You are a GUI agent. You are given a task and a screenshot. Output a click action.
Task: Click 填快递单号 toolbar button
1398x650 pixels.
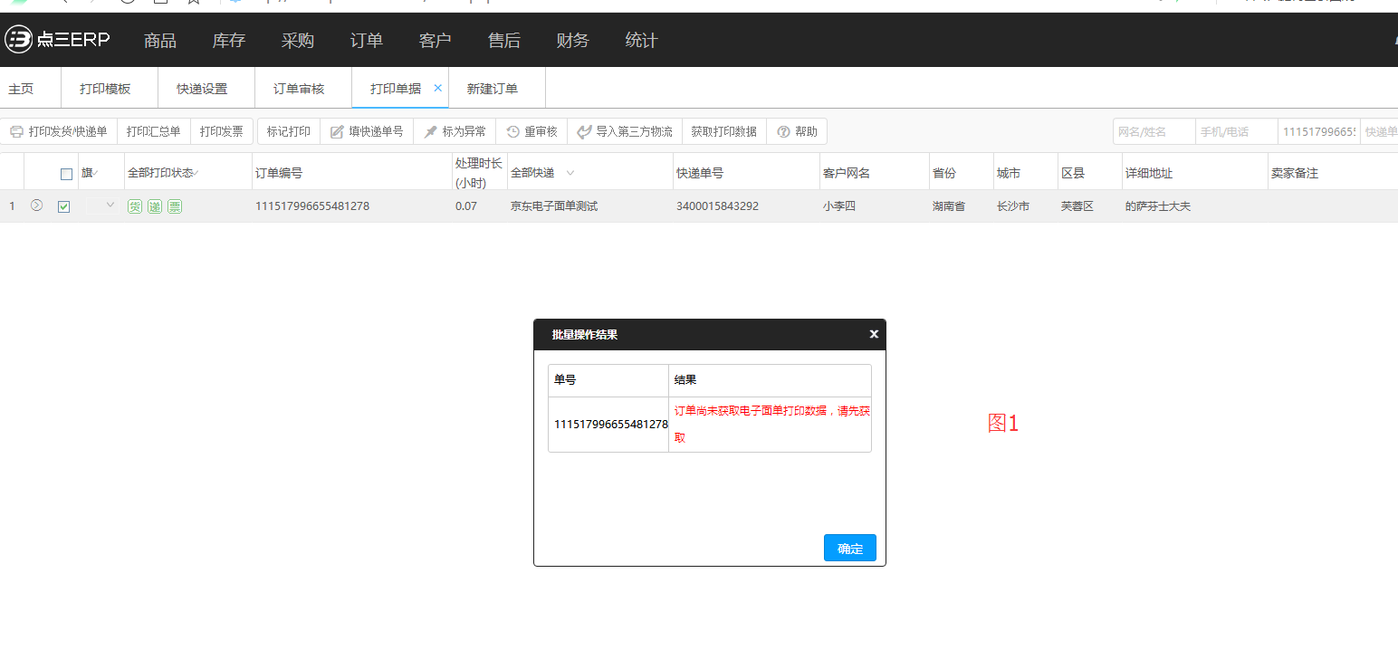click(367, 131)
